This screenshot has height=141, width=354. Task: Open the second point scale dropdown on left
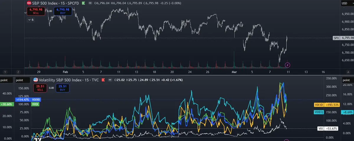(22, 80)
